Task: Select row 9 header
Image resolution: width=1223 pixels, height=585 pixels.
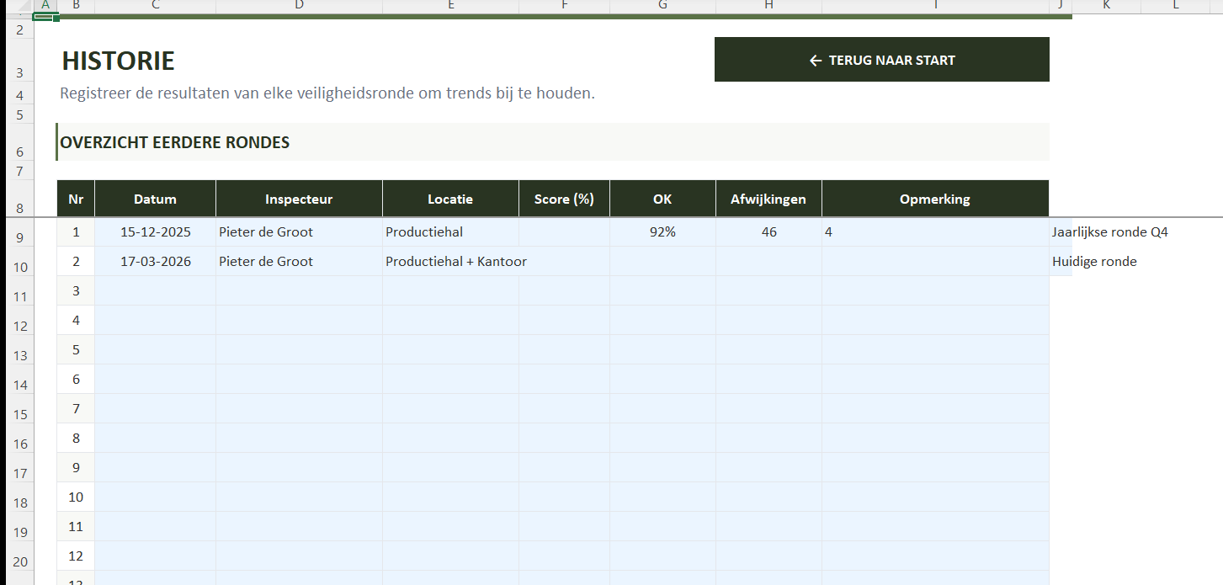Action: pyautogui.click(x=19, y=238)
